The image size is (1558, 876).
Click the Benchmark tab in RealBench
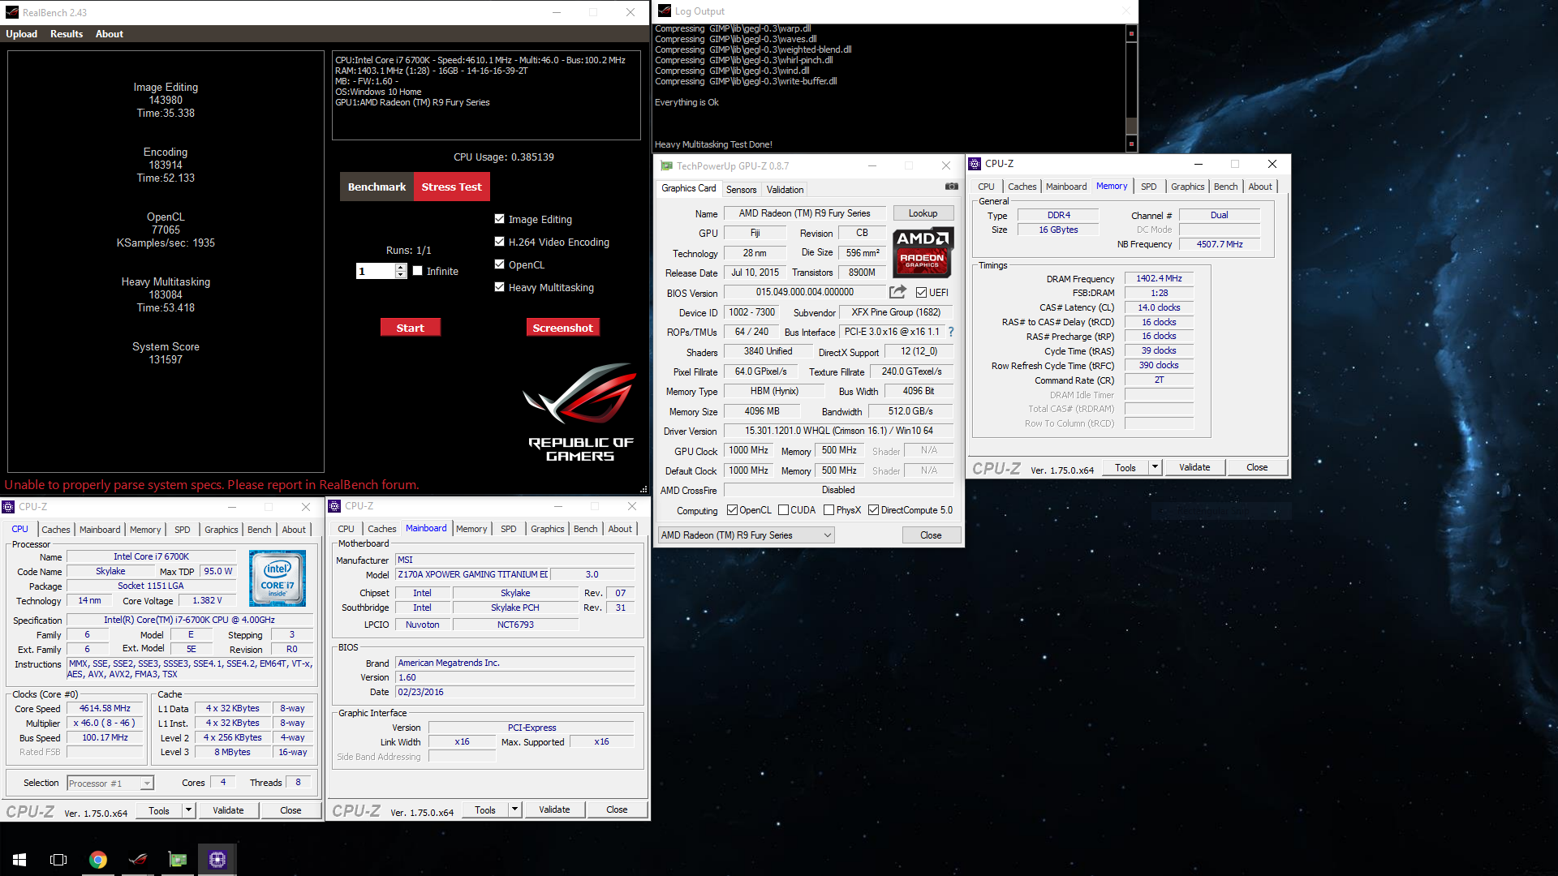click(377, 187)
